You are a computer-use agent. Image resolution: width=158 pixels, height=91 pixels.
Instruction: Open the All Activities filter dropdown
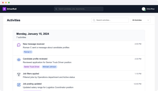point(141,20)
